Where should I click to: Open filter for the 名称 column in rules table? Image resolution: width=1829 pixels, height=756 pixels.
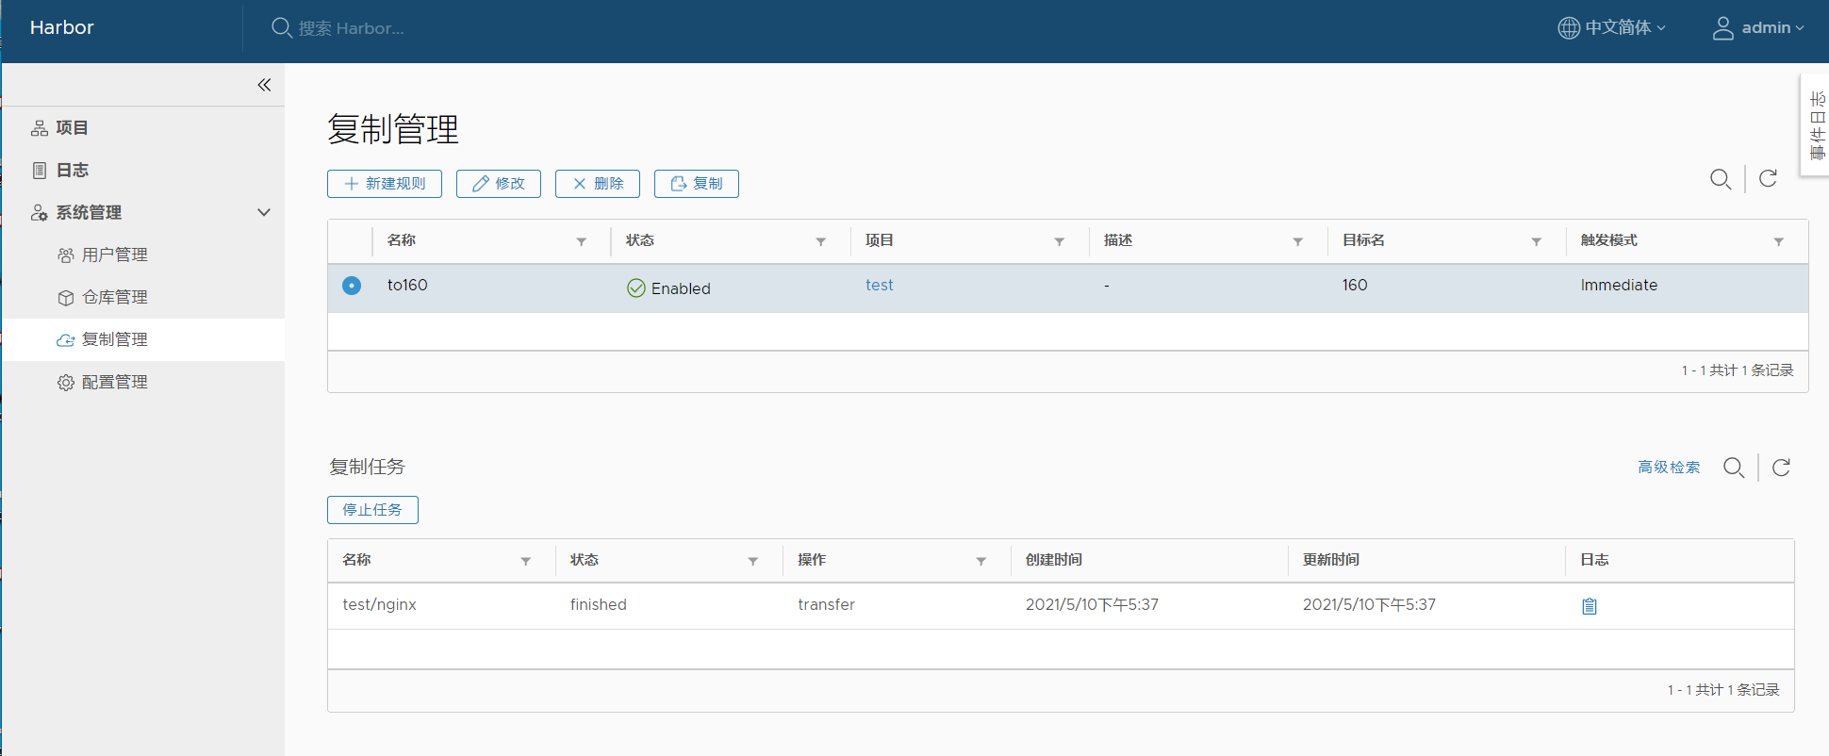tap(582, 242)
